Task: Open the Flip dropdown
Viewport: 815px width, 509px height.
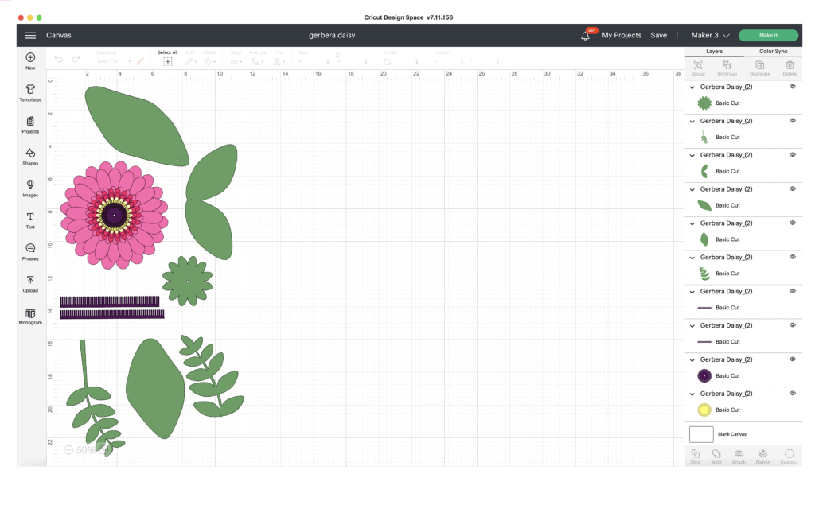Action: 279,61
